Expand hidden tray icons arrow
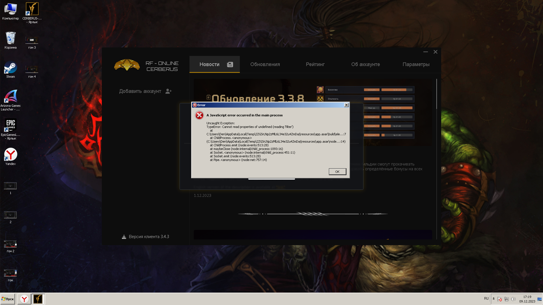Viewport: 543px width, 305px height. pos(494,299)
